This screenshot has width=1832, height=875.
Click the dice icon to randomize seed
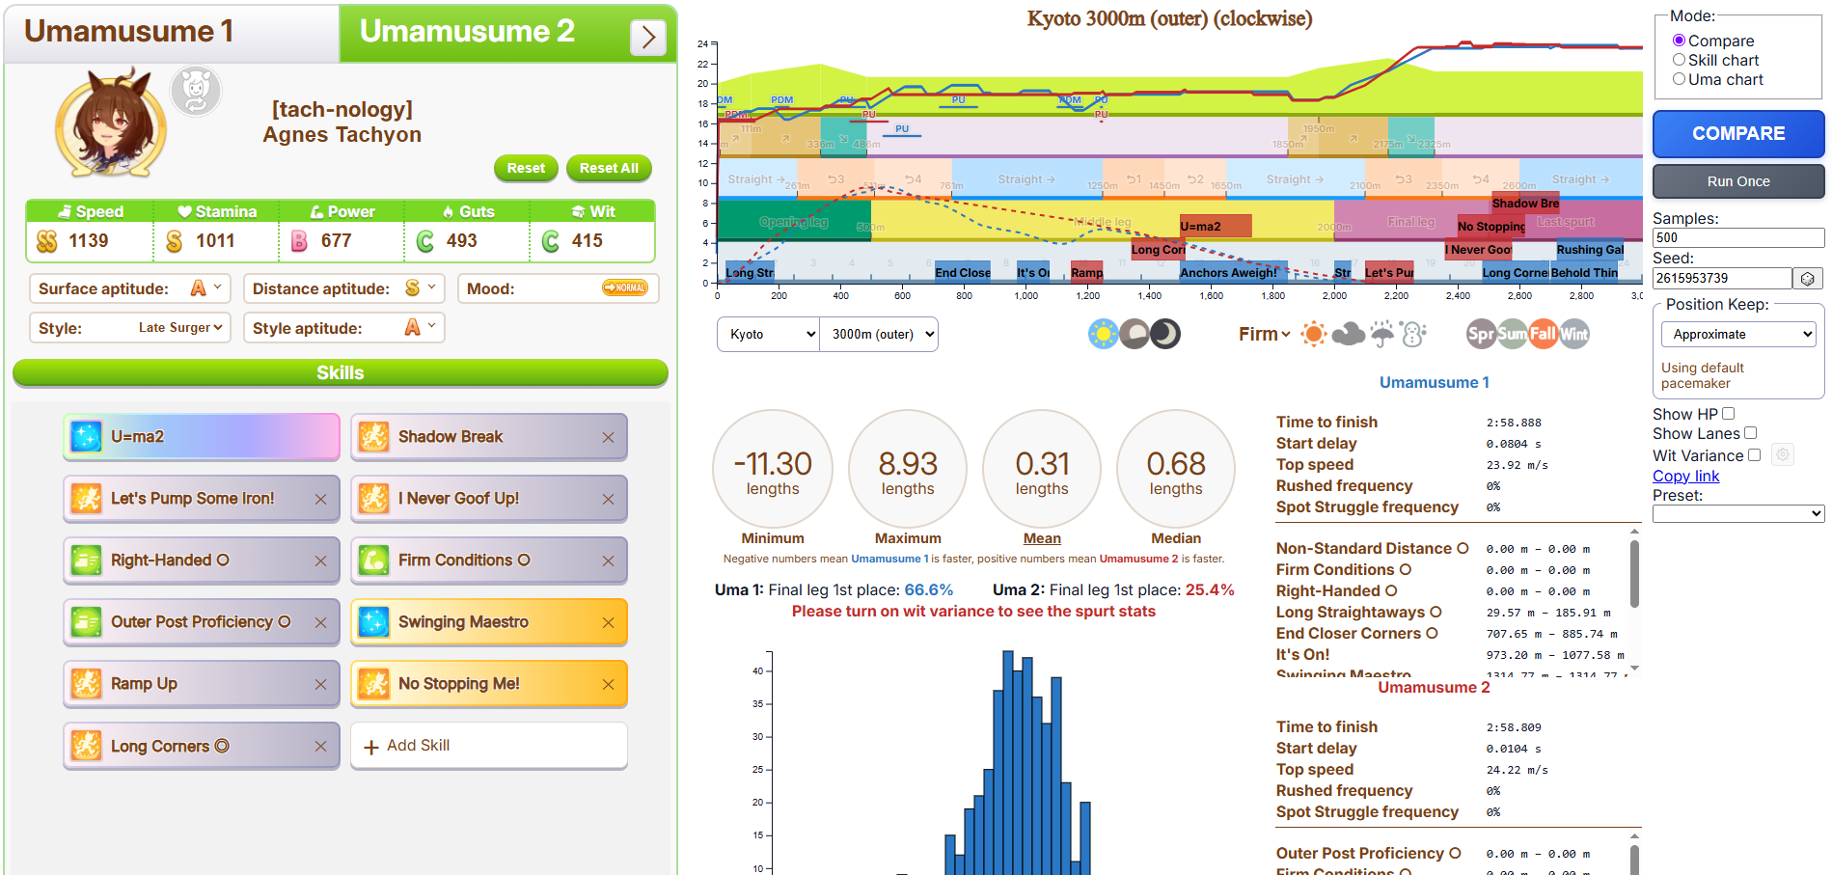pyautogui.click(x=1807, y=279)
